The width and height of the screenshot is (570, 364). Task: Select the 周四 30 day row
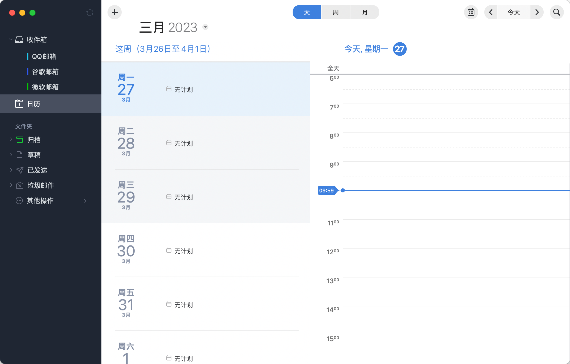coord(206,250)
